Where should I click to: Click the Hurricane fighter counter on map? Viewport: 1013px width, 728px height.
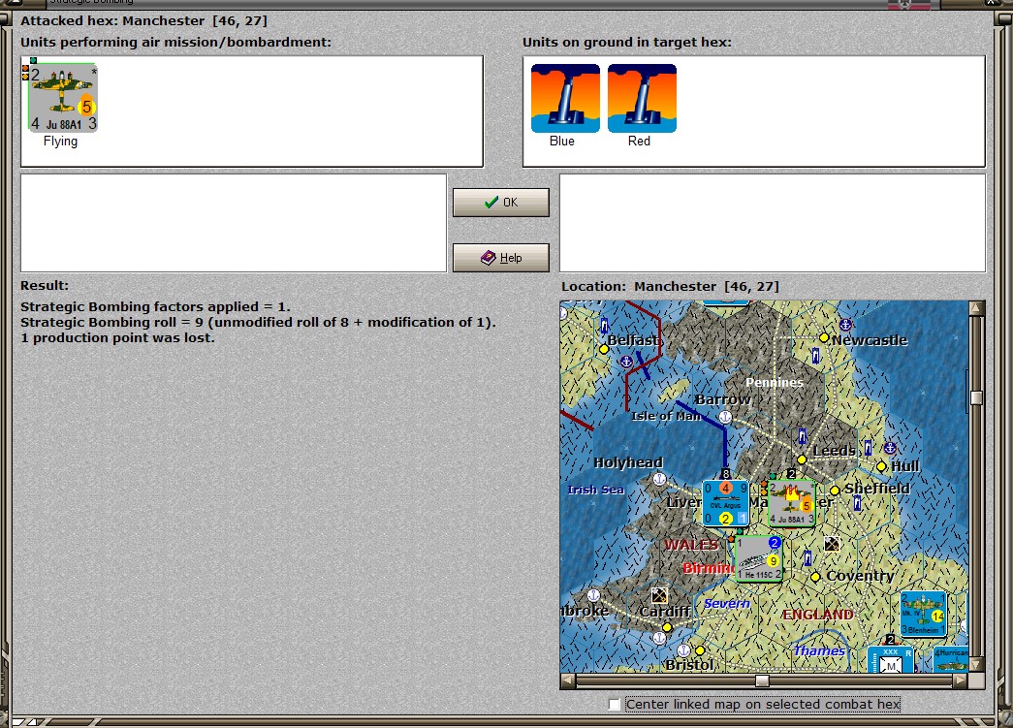click(950, 660)
